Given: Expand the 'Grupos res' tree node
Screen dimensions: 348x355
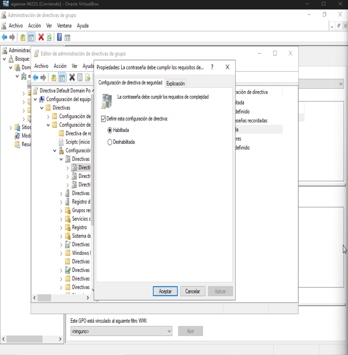Looking at the screenshot, I should (61, 210).
